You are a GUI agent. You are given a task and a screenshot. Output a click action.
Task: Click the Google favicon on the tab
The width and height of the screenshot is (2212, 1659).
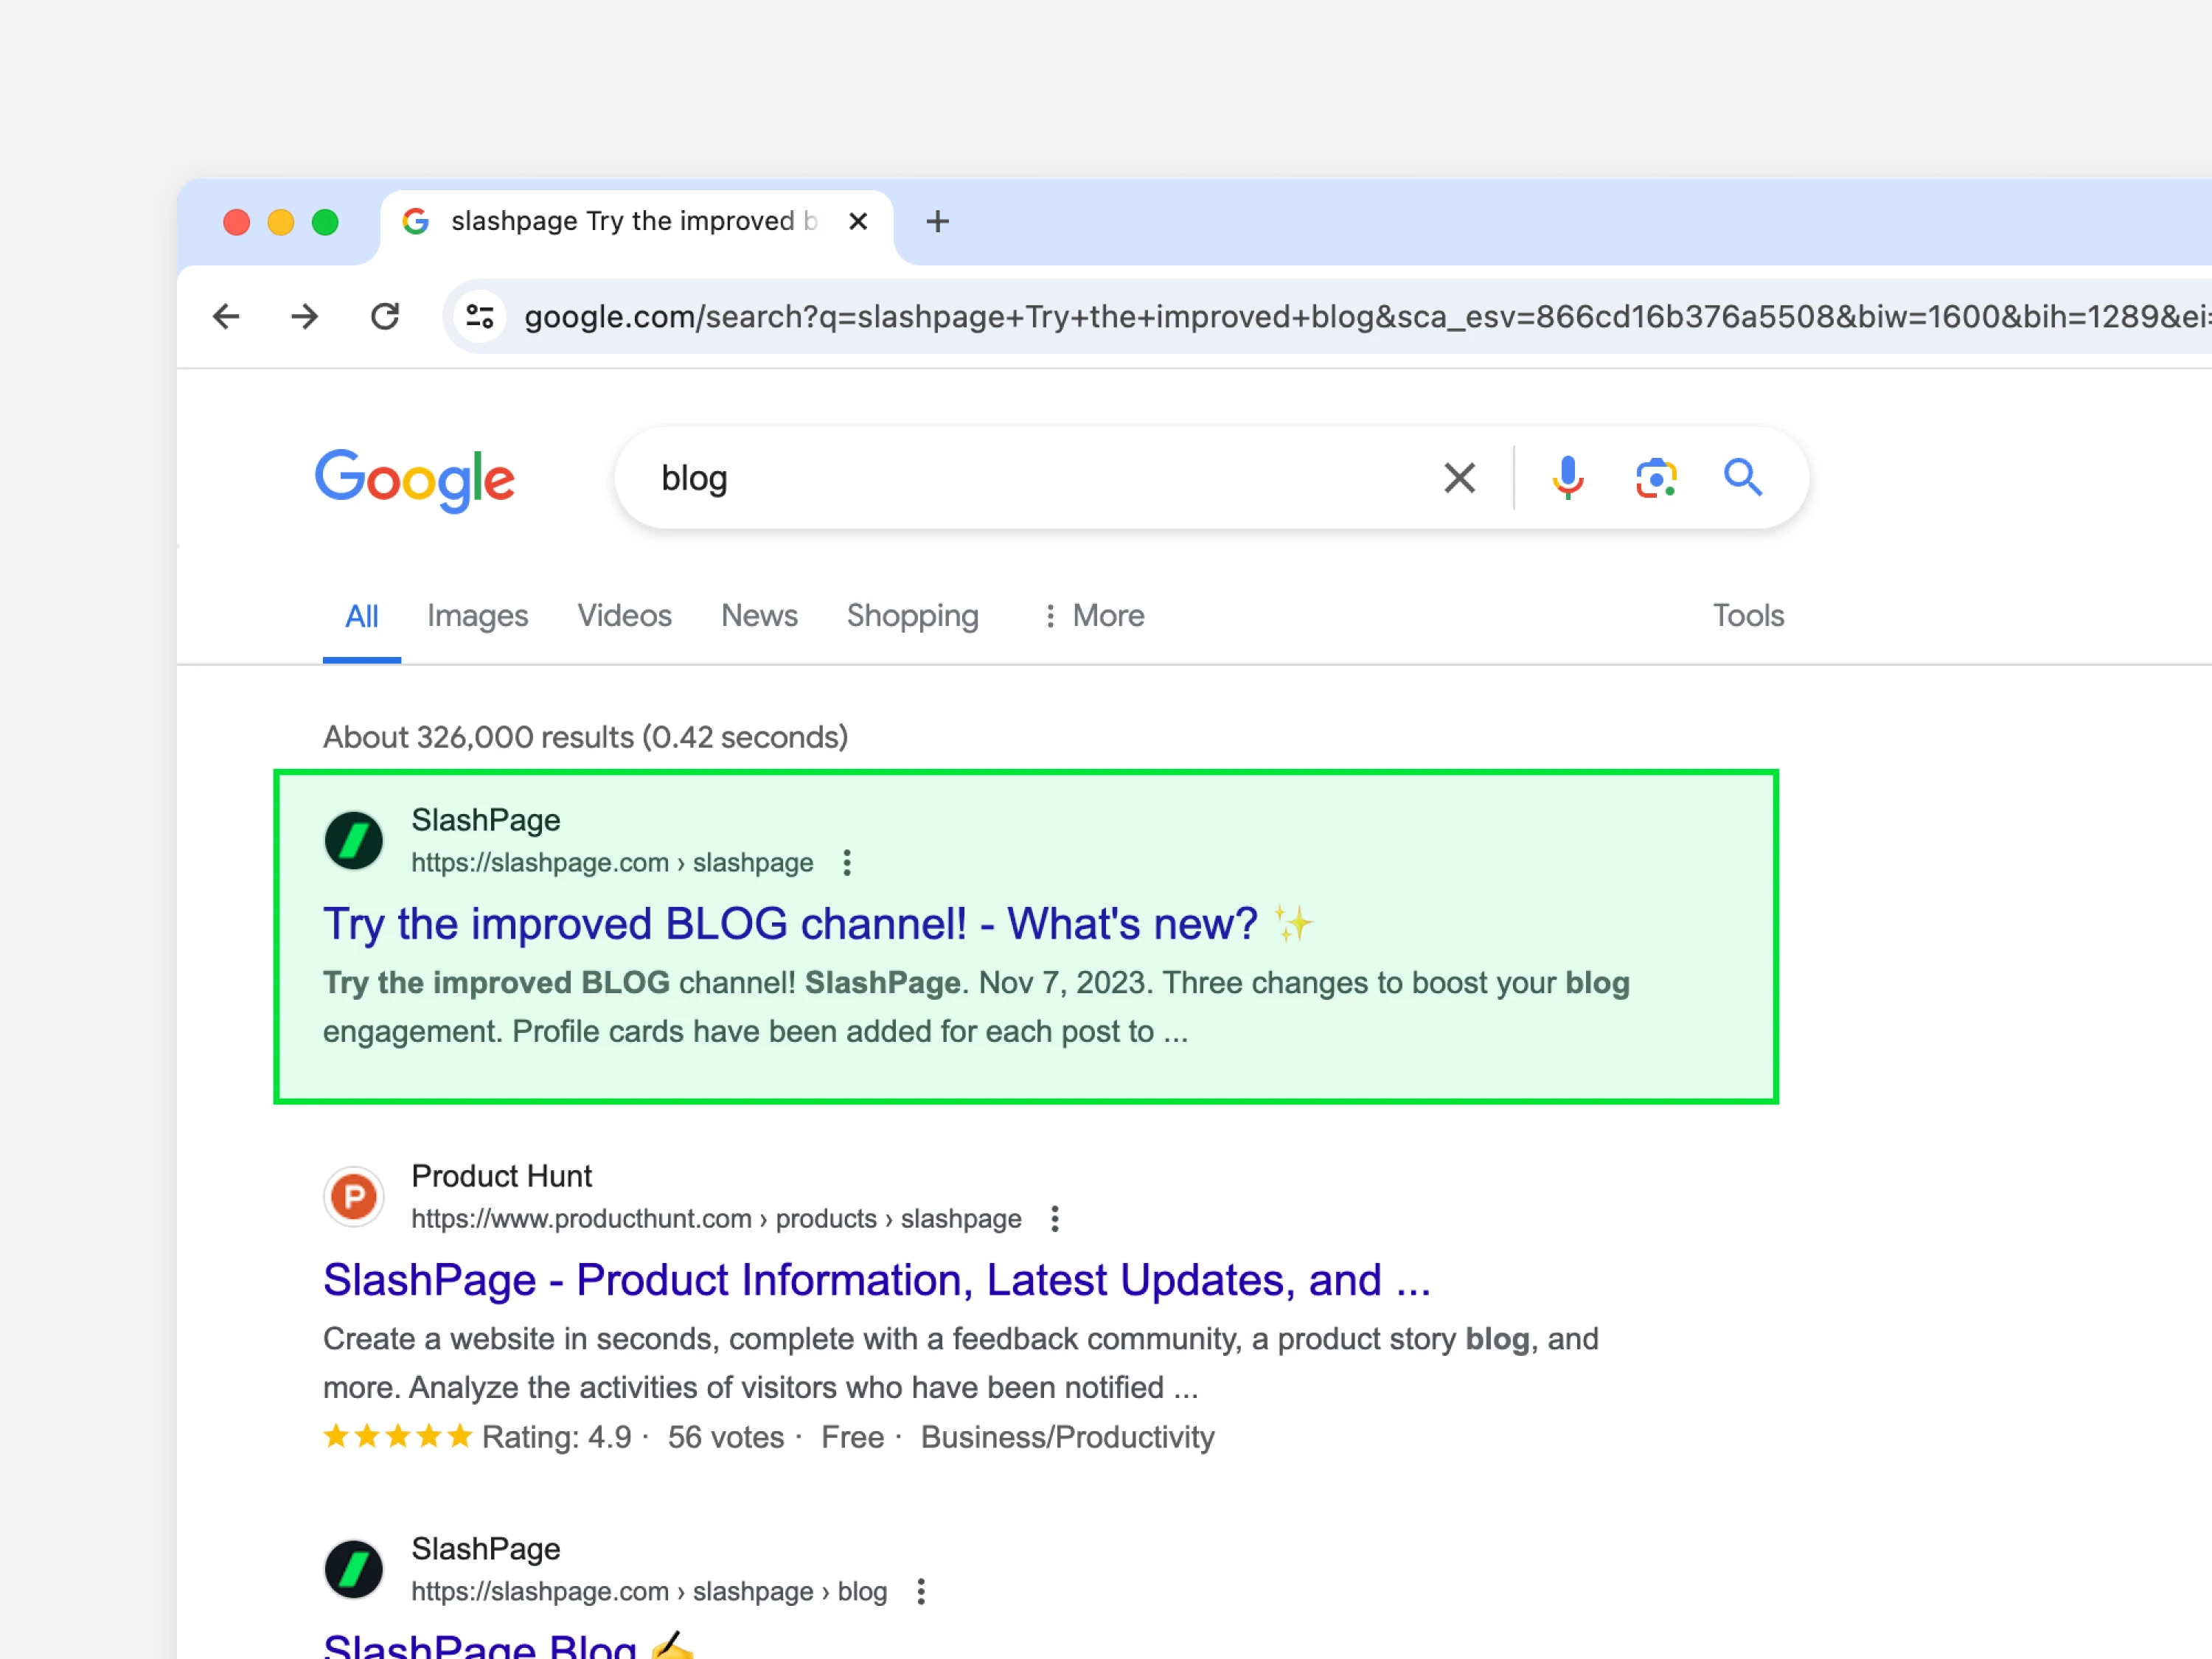[x=416, y=221]
